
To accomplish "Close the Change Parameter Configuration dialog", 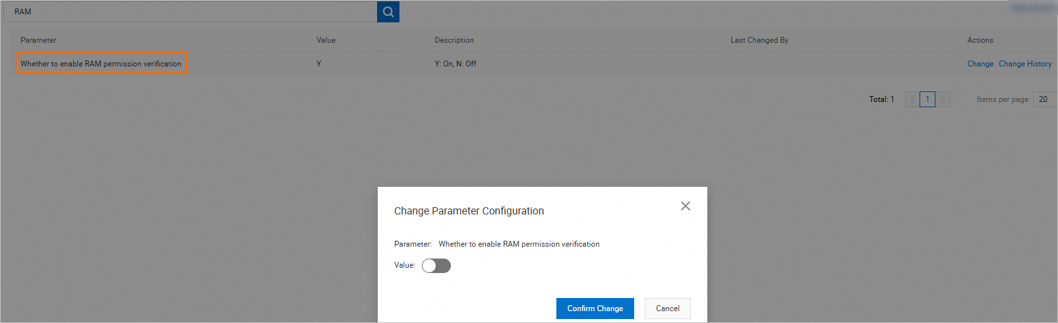I will pos(686,206).
